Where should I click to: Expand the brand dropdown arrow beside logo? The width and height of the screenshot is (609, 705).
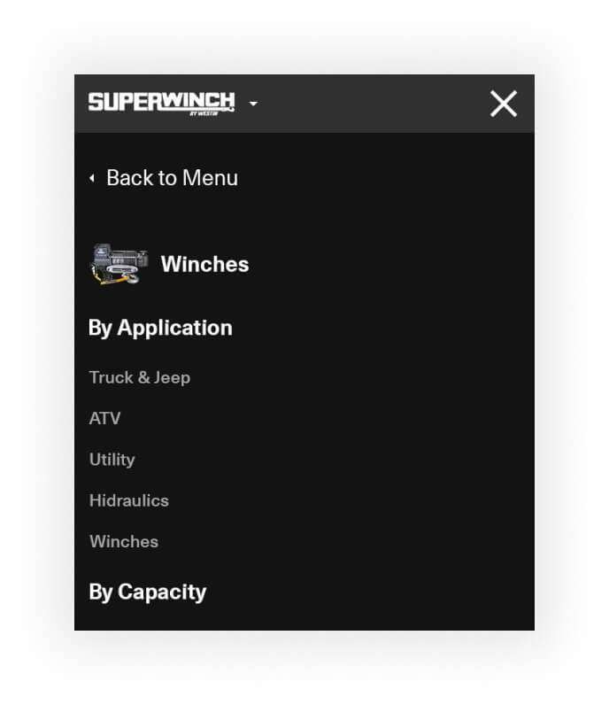[253, 104]
